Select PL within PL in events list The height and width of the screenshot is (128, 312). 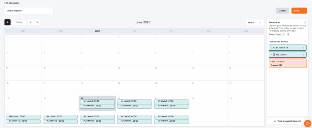(x=288, y=48)
